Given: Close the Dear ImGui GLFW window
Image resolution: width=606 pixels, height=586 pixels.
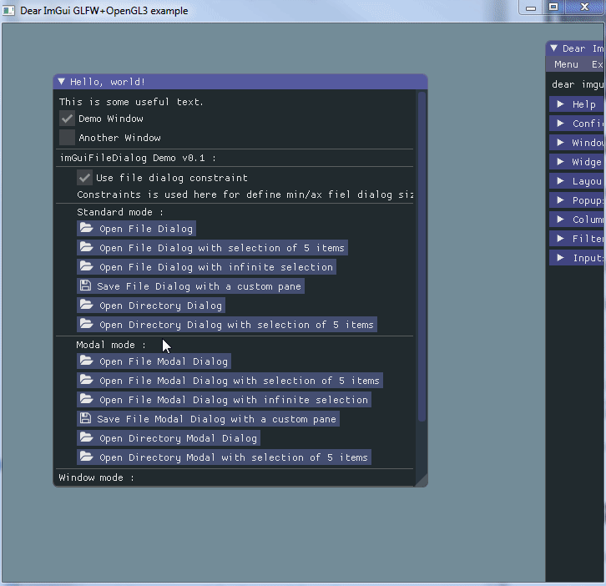Looking at the screenshot, I should tap(585, 8).
